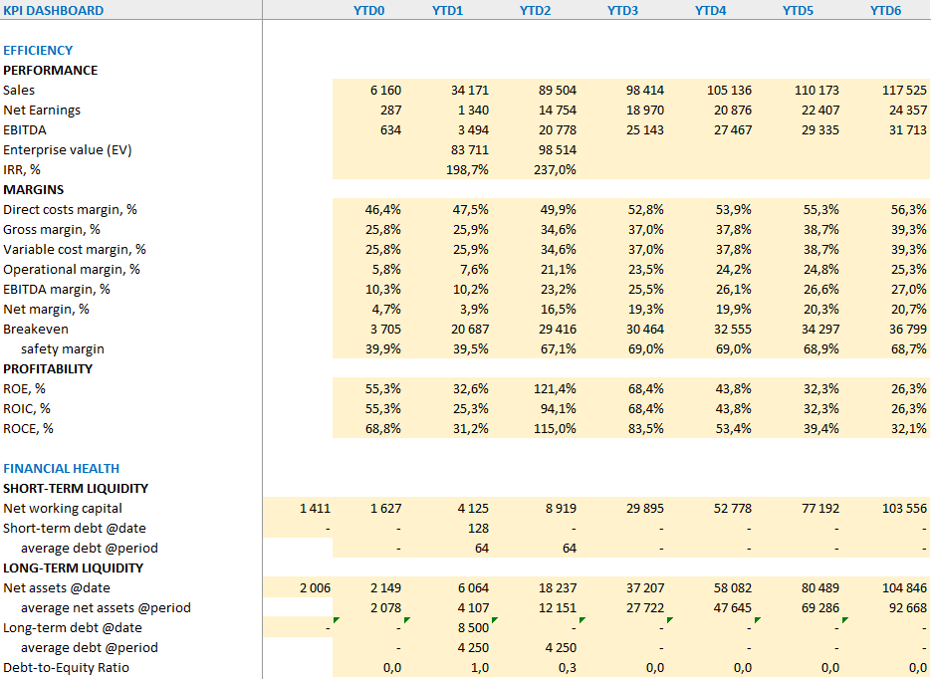Click EBITDA value 31 713 in YTD6
Viewport: 931px width, 679px height.
(x=903, y=129)
